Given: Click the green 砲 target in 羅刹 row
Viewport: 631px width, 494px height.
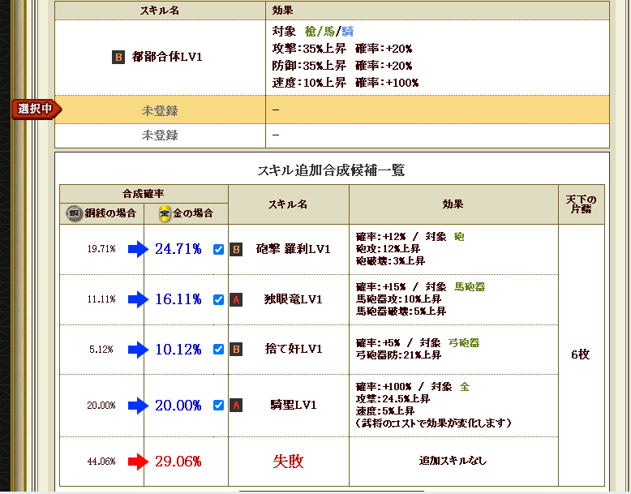Looking at the screenshot, I should click(x=459, y=237).
